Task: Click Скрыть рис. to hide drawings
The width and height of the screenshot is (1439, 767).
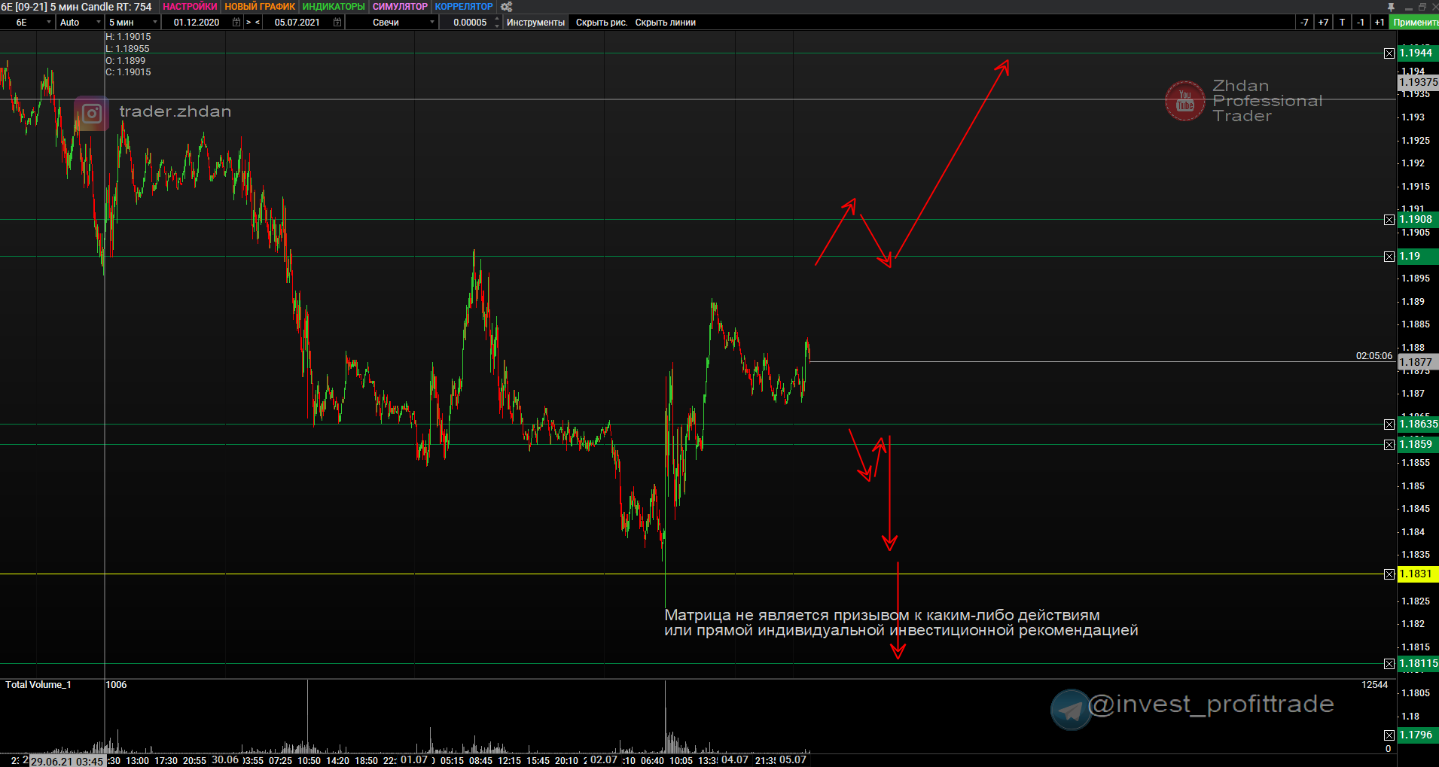Action: click(602, 23)
